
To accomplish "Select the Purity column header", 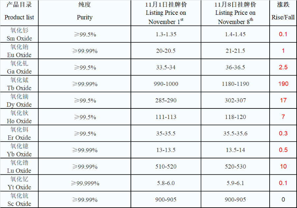I will click(84, 13).
